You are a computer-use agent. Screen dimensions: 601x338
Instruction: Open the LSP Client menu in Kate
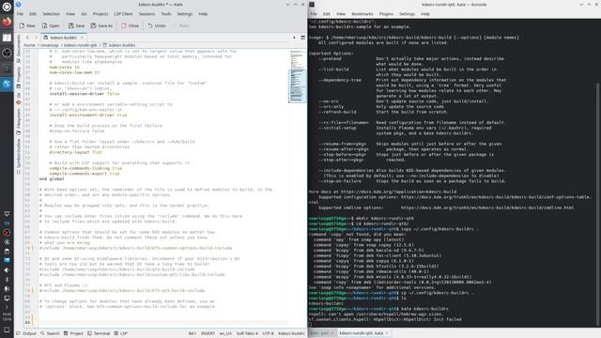click(x=123, y=14)
